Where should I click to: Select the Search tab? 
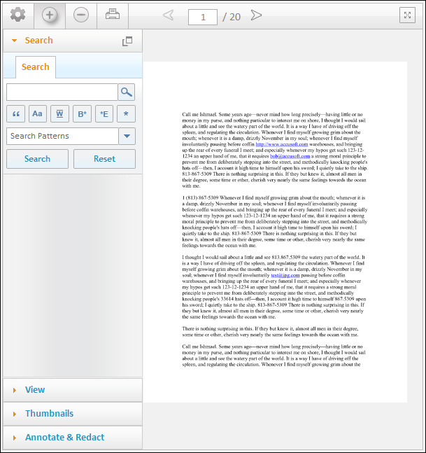tap(35, 67)
